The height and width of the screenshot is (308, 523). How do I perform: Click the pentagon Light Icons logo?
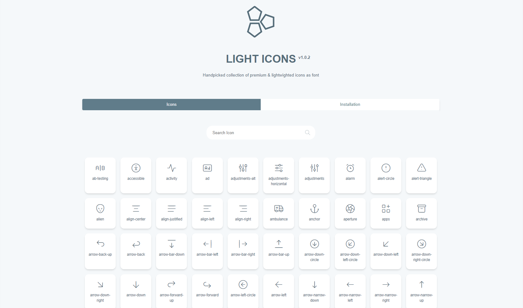pyautogui.click(x=261, y=22)
